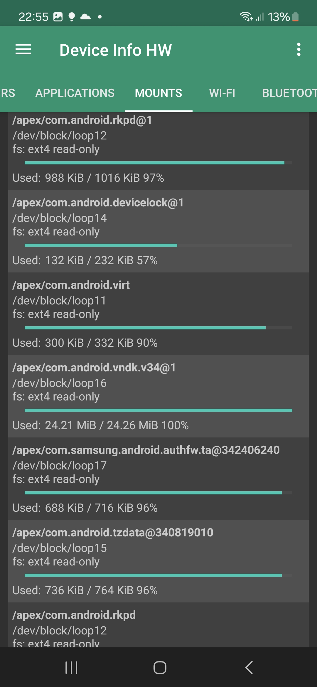Image resolution: width=317 pixels, height=687 pixels.
Task: Tap the Android back arrow
Action: click(x=249, y=667)
